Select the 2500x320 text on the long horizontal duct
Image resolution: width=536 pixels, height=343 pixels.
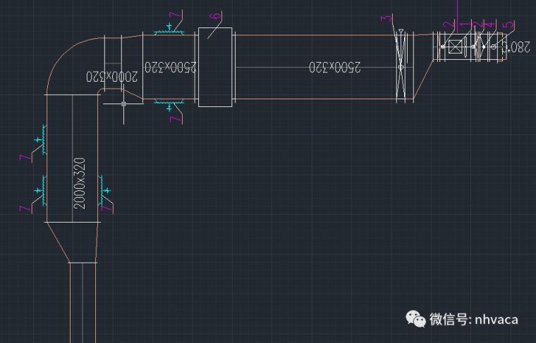pyautogui.click(x=334, y=67)
